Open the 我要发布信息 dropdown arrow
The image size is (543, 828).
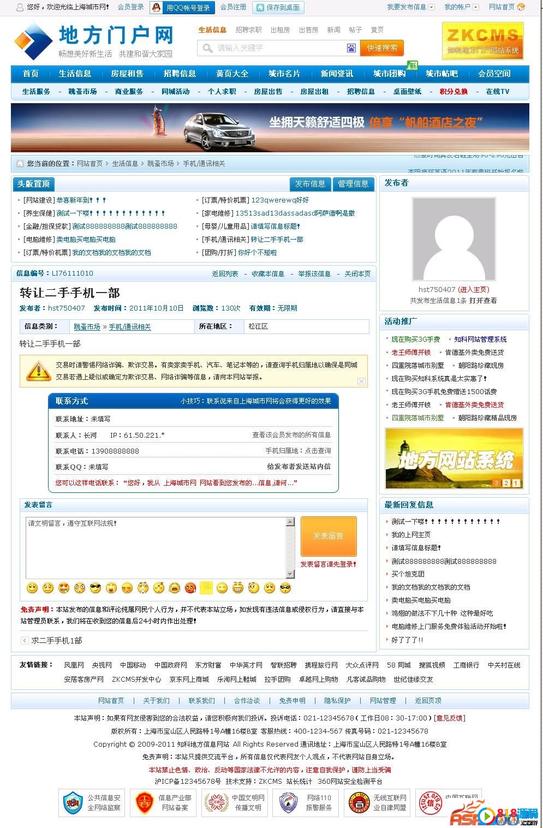coord(432,7)
